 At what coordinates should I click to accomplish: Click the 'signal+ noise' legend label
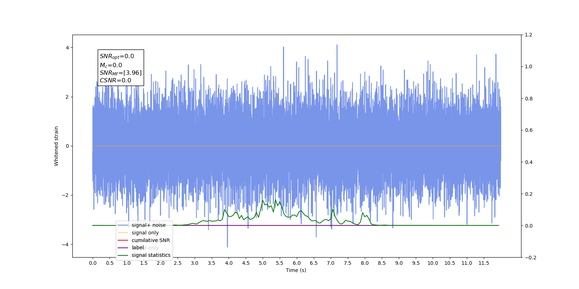point(148,225)
